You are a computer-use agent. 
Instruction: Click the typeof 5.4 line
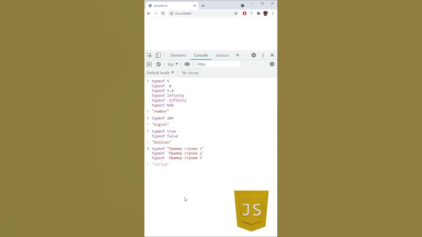point(163,91)
